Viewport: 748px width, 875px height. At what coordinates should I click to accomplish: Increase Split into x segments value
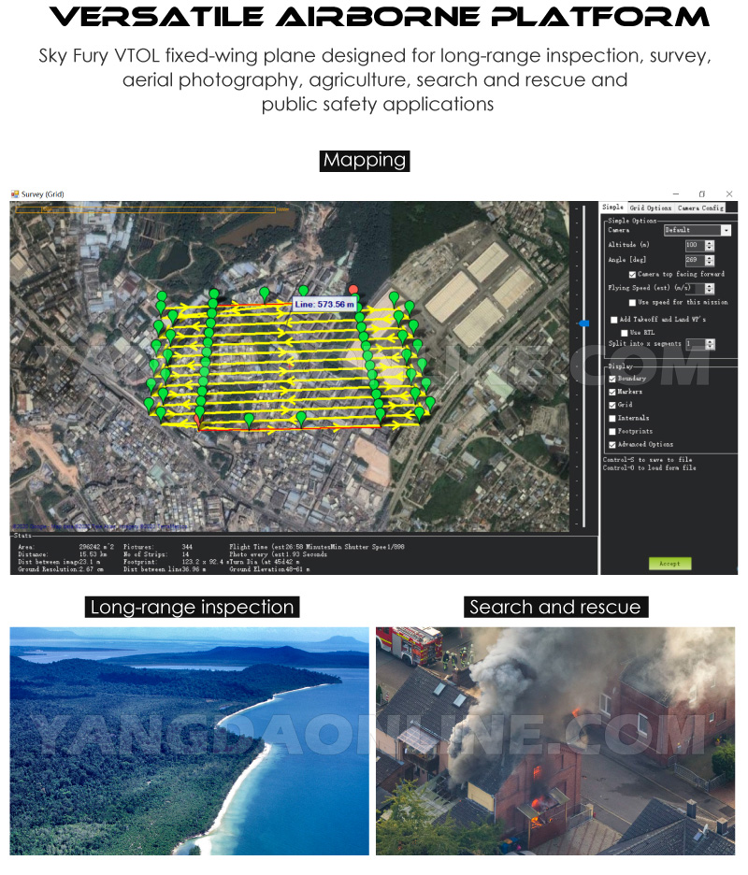pyautogui.click(x=710, y=341)
